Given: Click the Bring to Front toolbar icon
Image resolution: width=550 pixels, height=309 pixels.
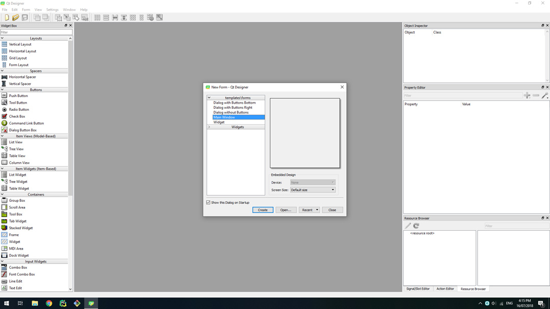Looking at the screenshot, I should [x=46, y=17].
